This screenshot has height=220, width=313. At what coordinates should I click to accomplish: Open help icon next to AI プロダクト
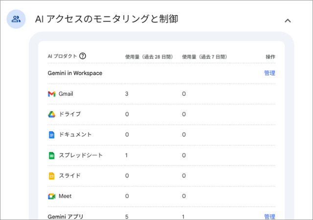(x=83, y=56)
